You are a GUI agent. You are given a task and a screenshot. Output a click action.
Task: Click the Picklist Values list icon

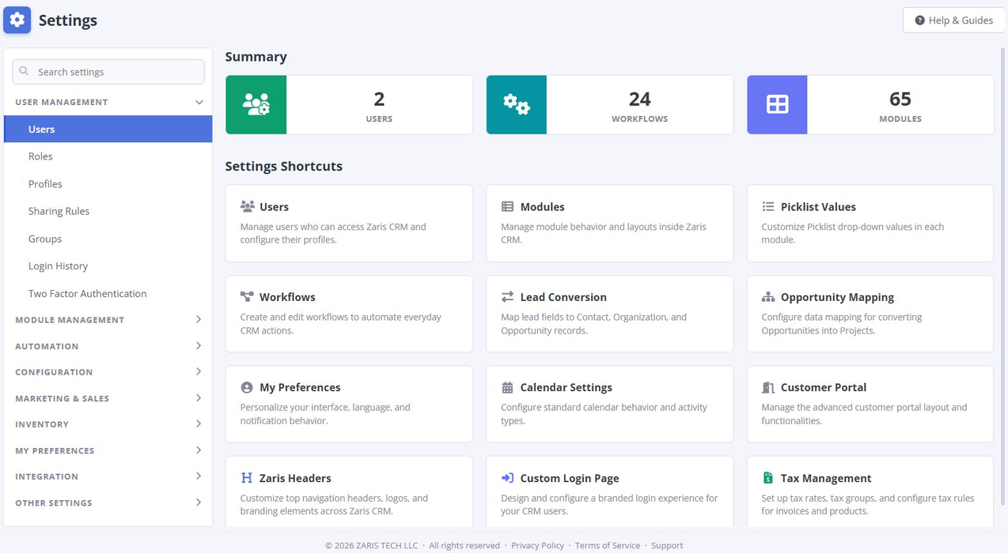(x=767, y=206)
